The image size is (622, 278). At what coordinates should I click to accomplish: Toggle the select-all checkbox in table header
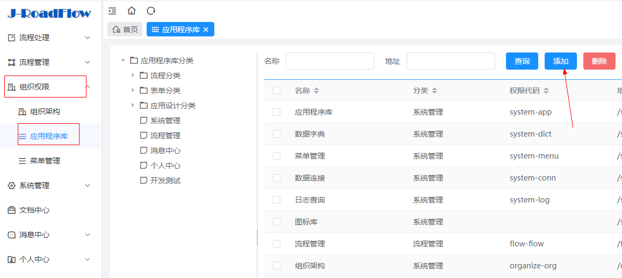point(277,91)
